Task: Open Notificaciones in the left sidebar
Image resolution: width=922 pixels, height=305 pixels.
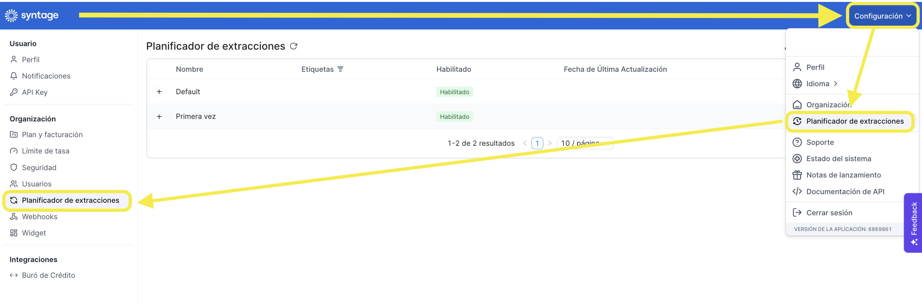Action: coord(46,76)
